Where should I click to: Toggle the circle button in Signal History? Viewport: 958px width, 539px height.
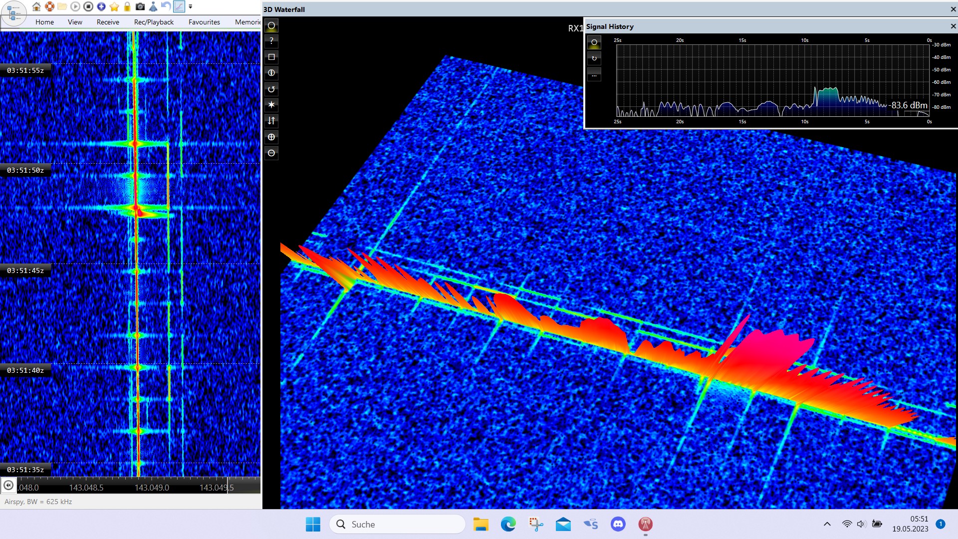tap(594, 42)
